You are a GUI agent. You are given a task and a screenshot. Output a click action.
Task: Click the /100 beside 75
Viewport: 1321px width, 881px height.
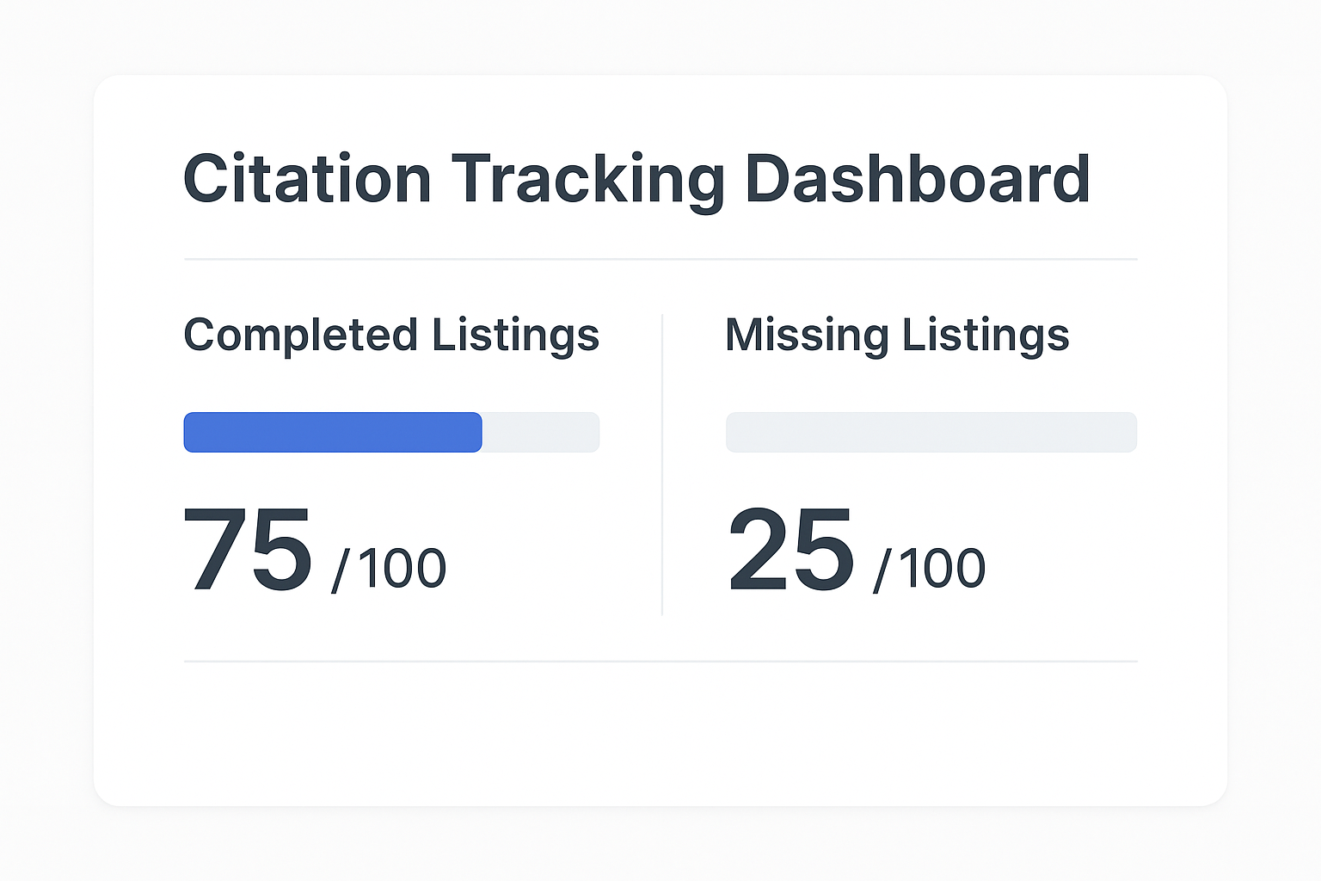pyautogui.click(x=389, y=569)
